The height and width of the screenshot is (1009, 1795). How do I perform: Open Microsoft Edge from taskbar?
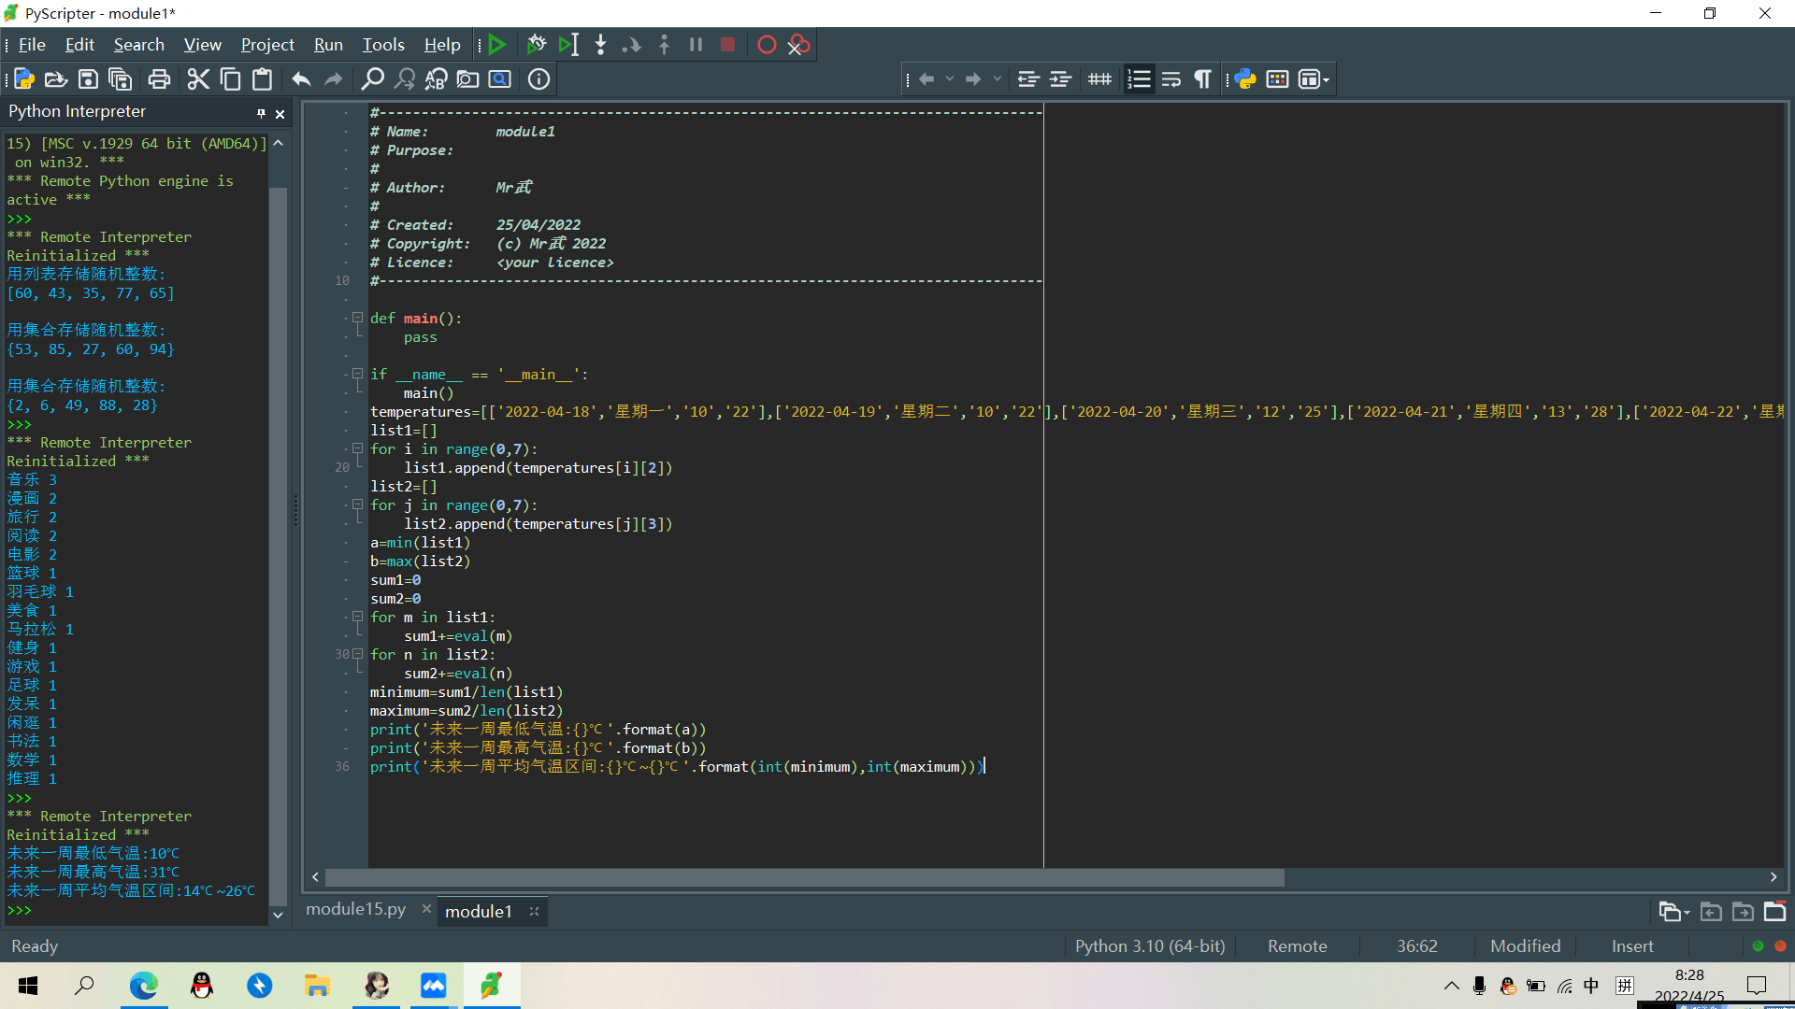pos(143,986)
